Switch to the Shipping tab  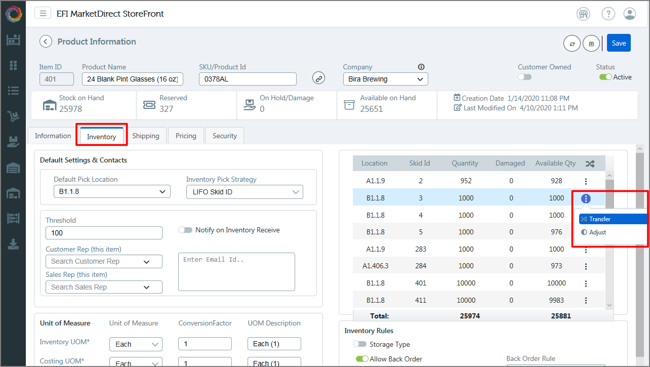click(145, 136)
